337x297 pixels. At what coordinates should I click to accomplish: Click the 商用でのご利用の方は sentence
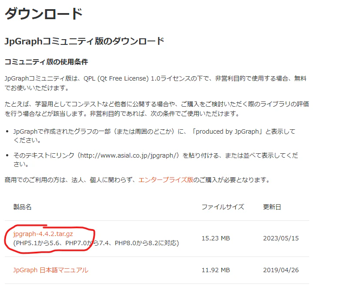137,180
